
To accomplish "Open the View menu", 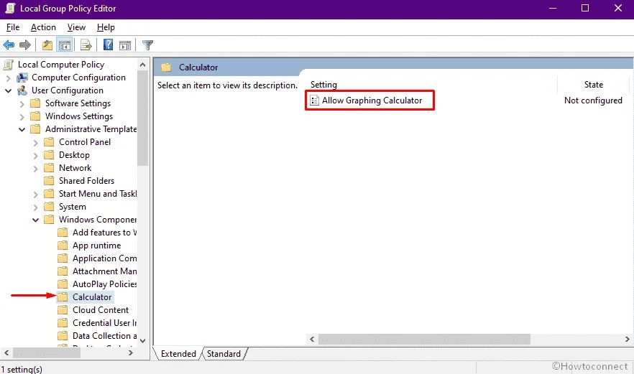I will pos(76,27).
